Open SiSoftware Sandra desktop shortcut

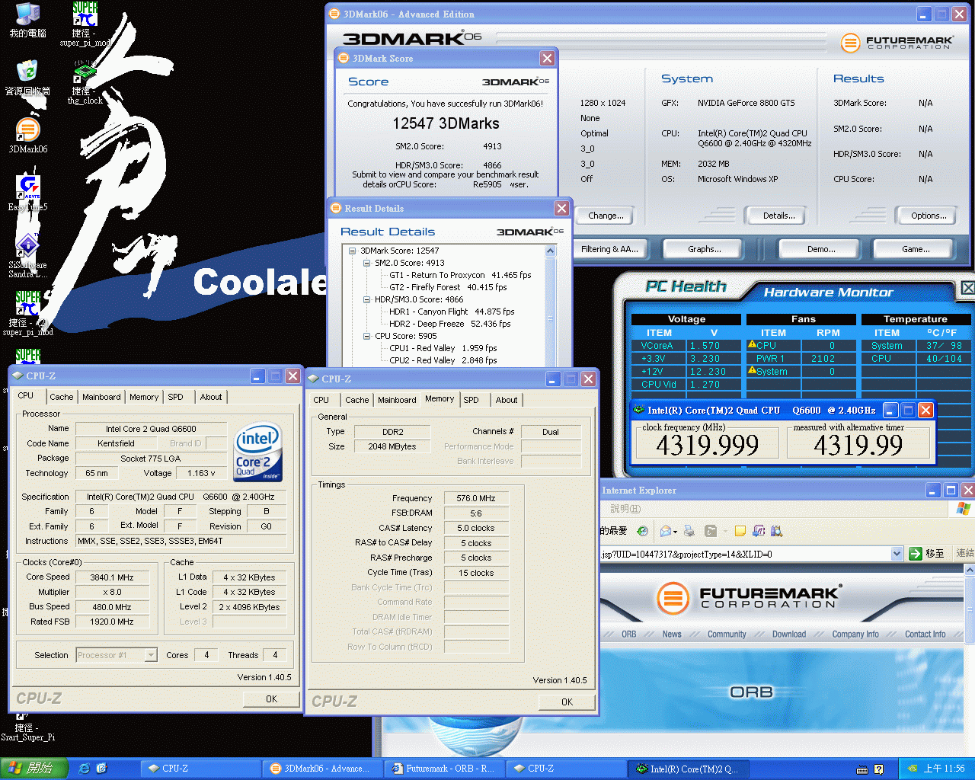27,256
